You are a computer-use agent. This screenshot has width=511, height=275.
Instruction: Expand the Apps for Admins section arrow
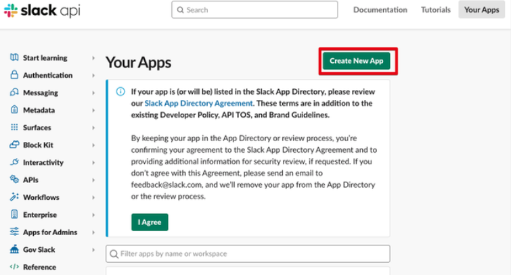click(x=93, y=232)
